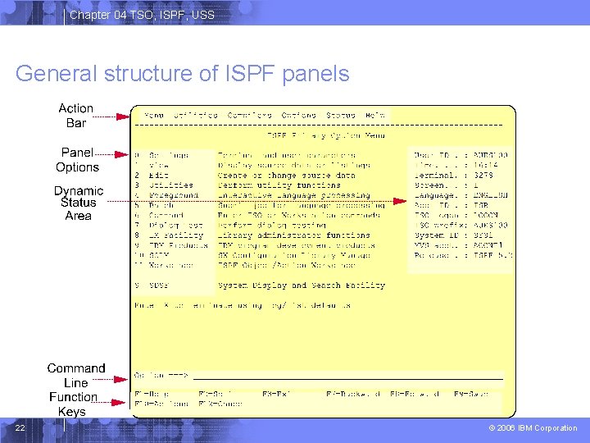The height and width of the screenshot is (443, 590).
Task: Click 'System Display and Search Facility' text
Action: tap(302, 285)
